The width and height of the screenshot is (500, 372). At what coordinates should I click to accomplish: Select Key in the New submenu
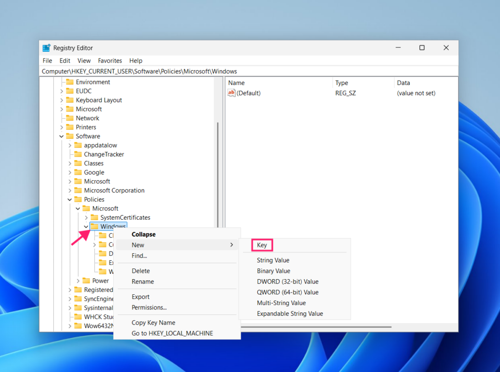tap(262, 245)
